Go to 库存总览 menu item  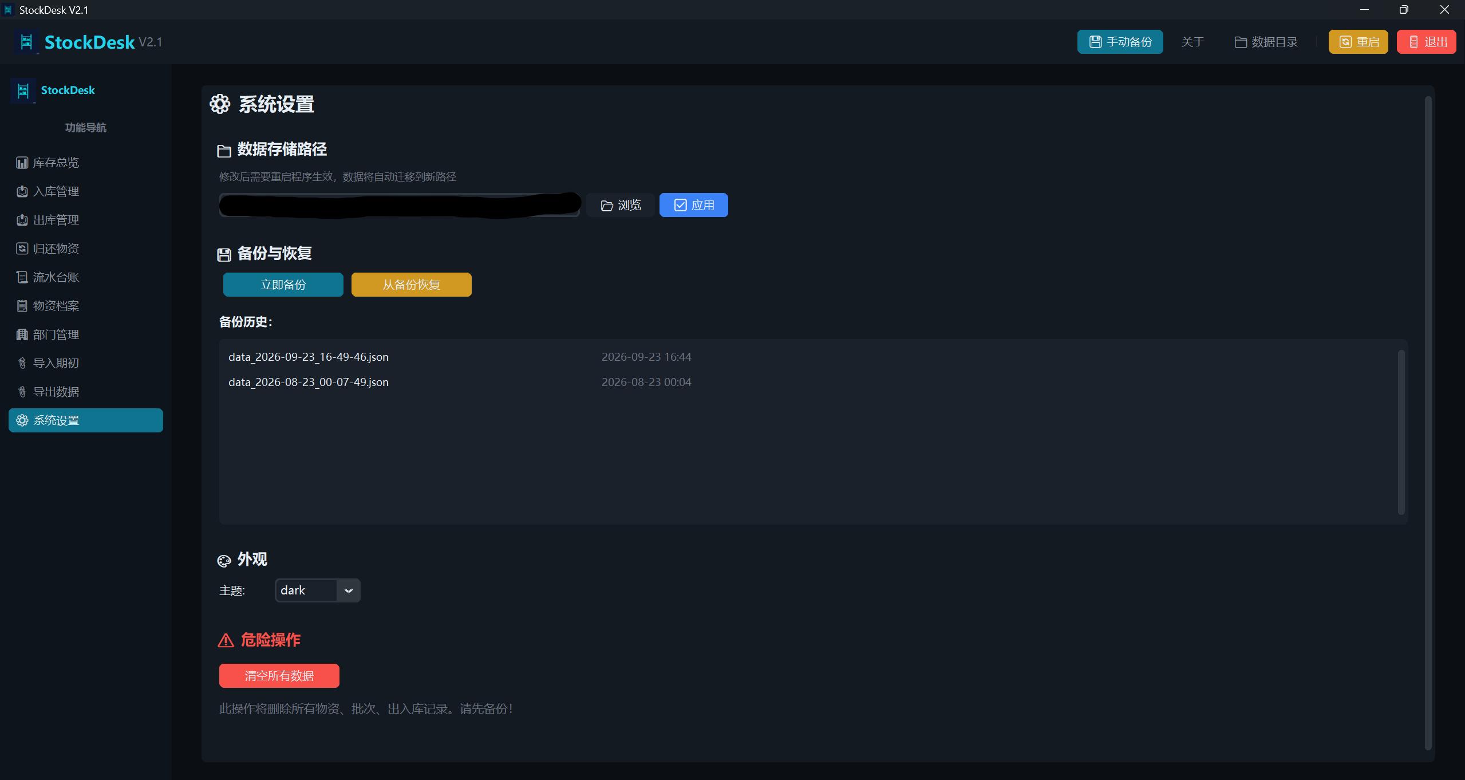[86, 163]
